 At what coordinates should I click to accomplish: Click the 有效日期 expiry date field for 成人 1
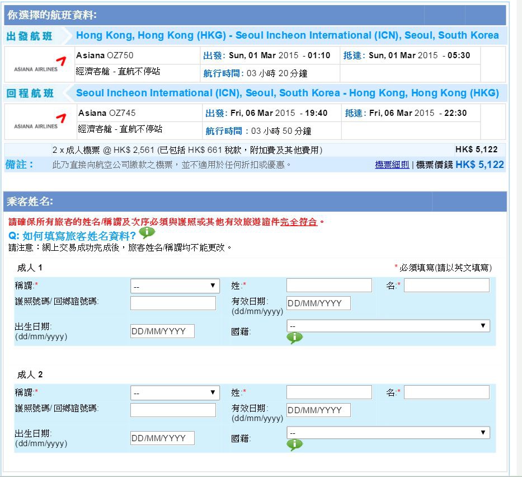click(x=318, y=303)
